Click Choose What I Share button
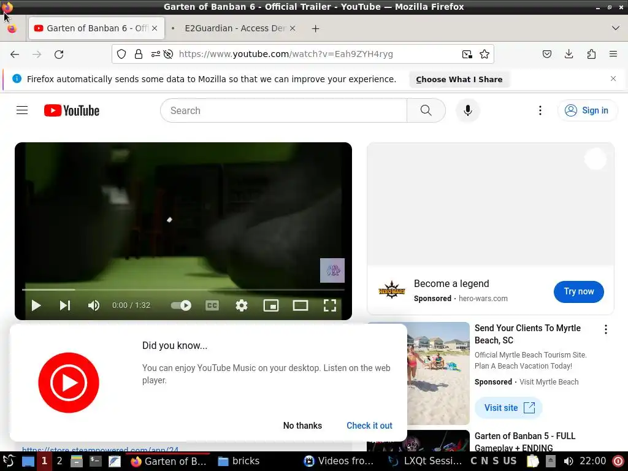Screen dimensions: 628x471 (459, 79)
